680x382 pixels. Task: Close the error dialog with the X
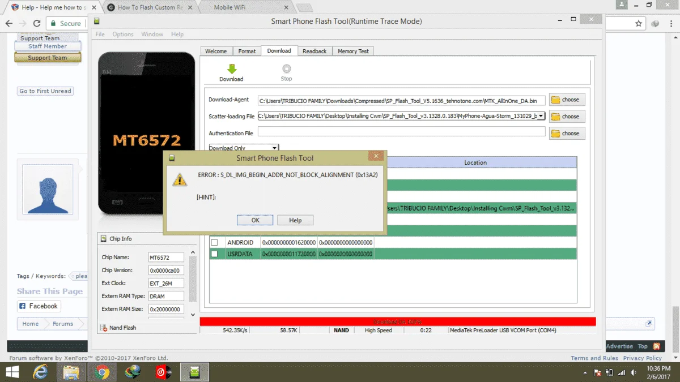375,156
